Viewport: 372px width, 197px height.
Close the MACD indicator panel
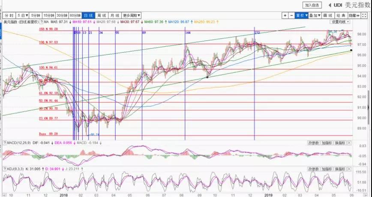(x=348, y=143)
